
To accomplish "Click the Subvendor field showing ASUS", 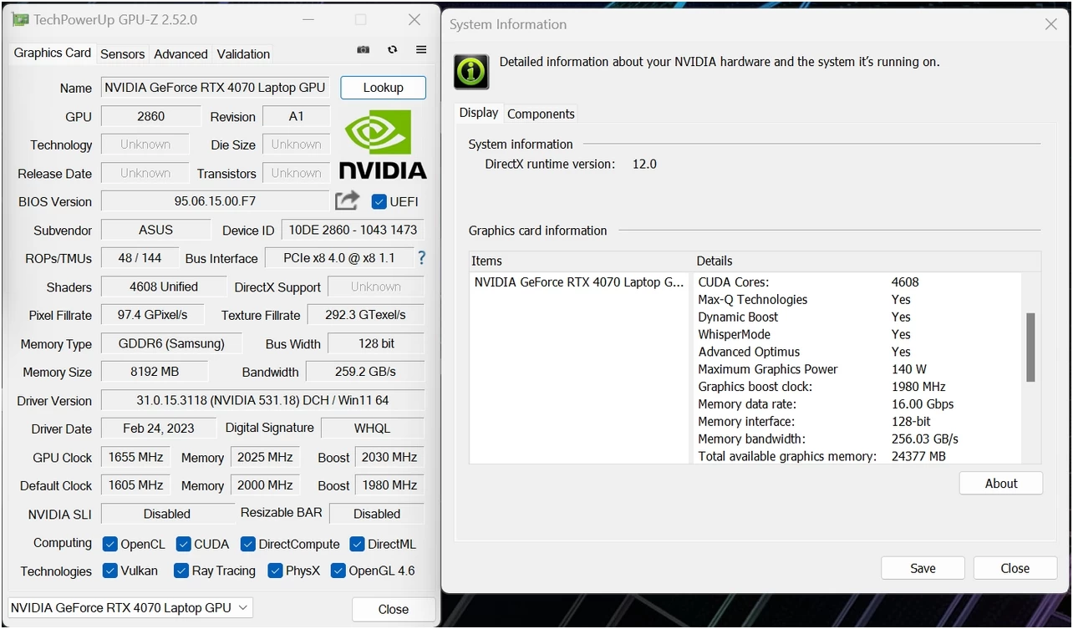I will point(155,230).
